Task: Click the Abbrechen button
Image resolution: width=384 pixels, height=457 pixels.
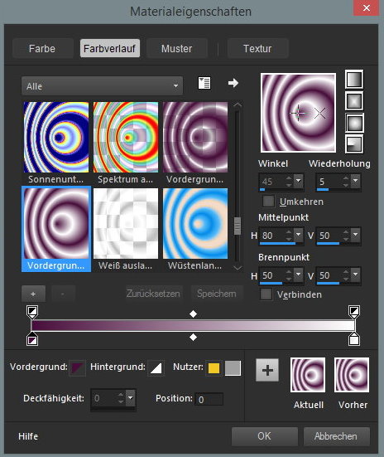Action: click(x=336, y=436)
